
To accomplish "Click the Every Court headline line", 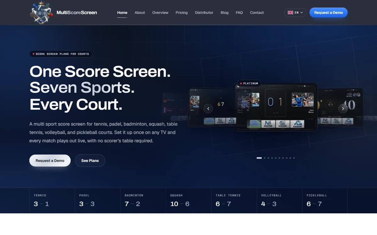I will (76, 105).
